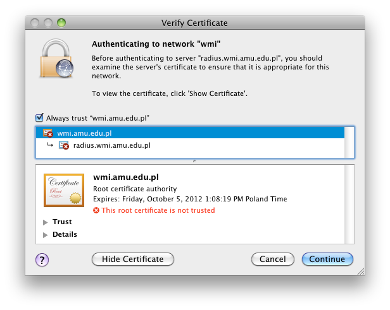Click the Cancel button

[x=273, y=259]
